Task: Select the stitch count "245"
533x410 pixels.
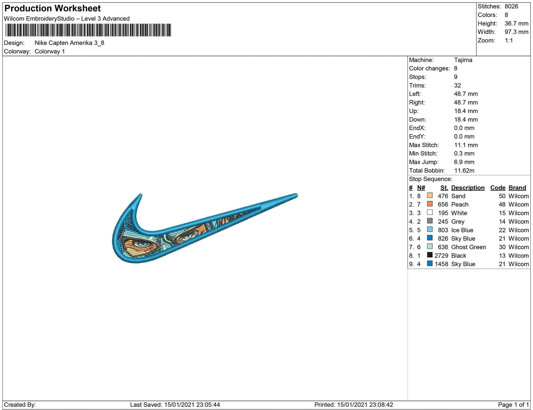Action: pos(443,222)
